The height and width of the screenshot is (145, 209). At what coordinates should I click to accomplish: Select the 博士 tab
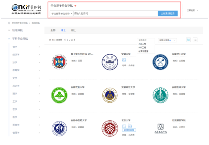pos(63,30)
